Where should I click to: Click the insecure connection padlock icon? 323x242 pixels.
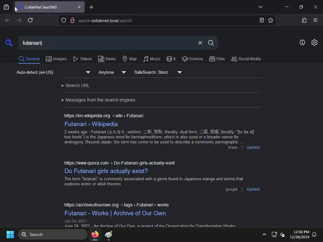pos(72,20)
